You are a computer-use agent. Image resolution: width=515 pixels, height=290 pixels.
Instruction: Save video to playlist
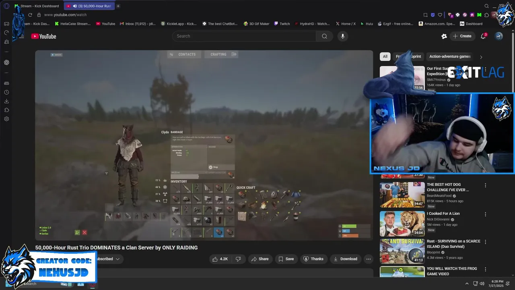(x=286, y=259)
